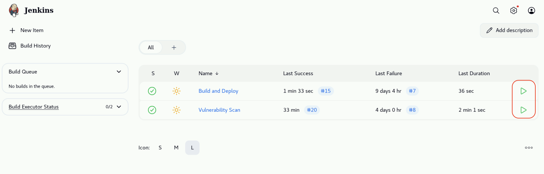Schedule a build for Build and Deploy
Viewport: 544px width, 174px height.
pos(523,91)
